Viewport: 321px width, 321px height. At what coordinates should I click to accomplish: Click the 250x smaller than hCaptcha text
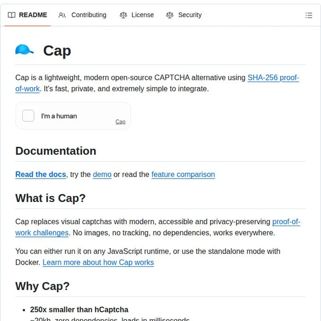(79, 310)
